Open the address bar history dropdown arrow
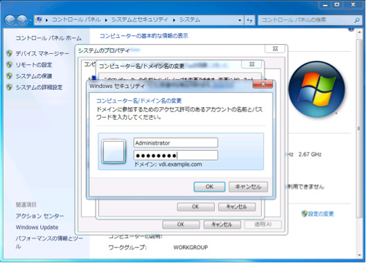Screen dimensions: 366x263 (x=240, y=20)
